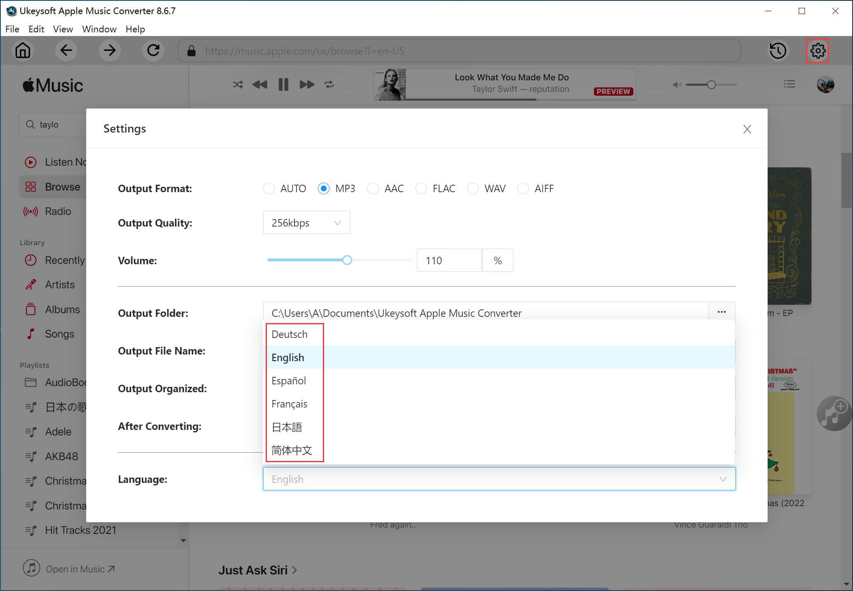853x591 pixels.
Task: Click the shuffle playback icon
Action: click(237, 84)
